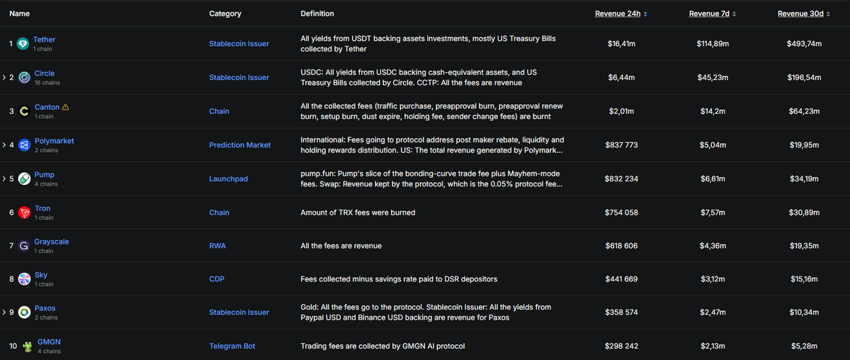Click Tether's 24h revenue $16,41m
Image resolution: width=850 pixels, height=360 pixels.
pos(622,44)
